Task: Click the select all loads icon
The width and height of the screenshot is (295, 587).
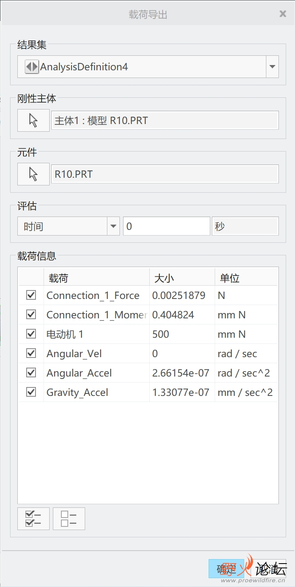Action: (33, 519)
